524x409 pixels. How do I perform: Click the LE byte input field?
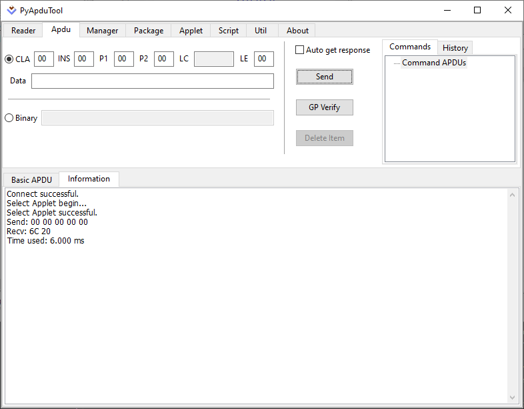[x=264, y=59]
